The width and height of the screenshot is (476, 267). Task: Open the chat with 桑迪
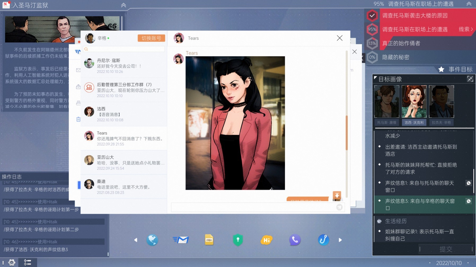[124, 187]
